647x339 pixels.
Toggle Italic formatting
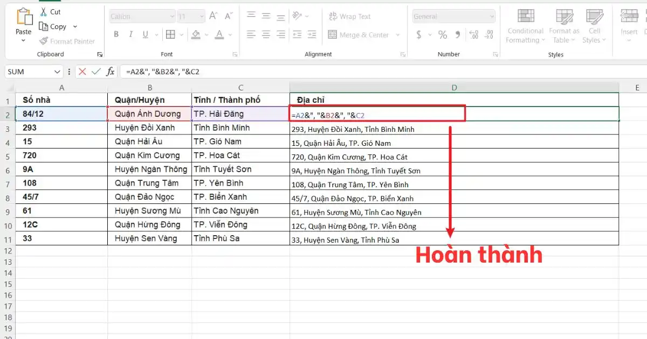click(x=131, y=35)
